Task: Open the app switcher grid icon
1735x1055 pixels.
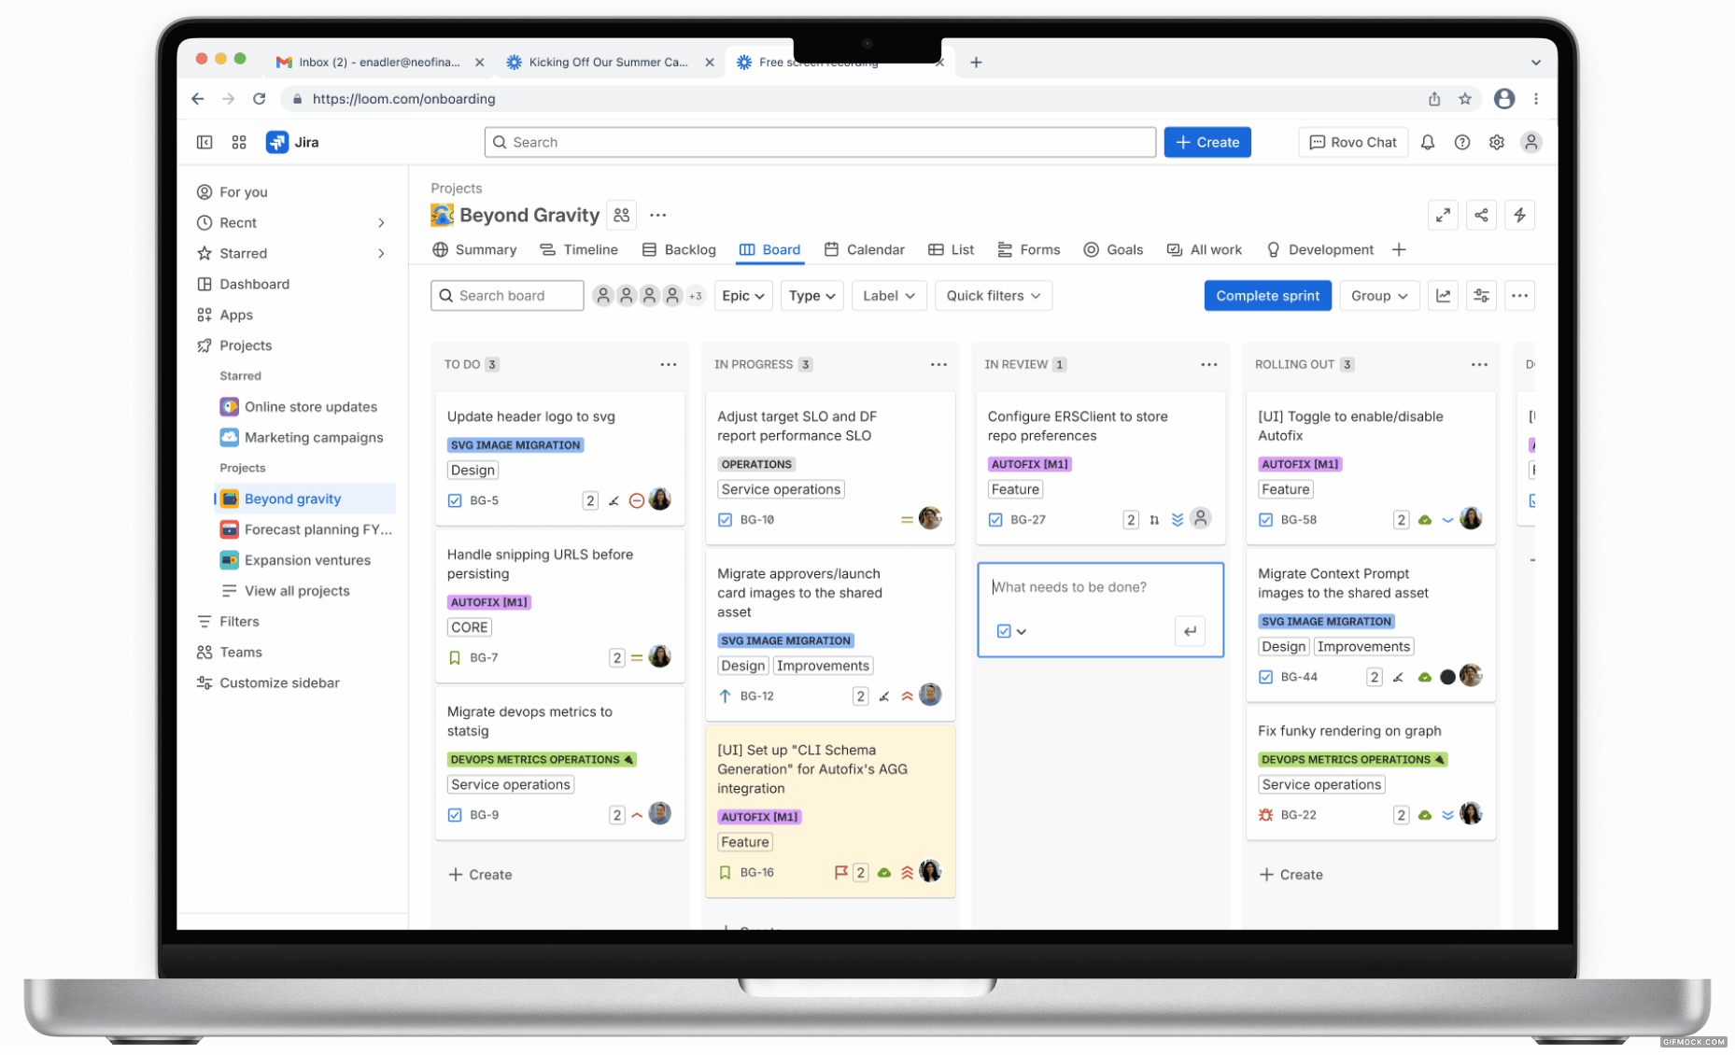Action: tap(239, 142)
